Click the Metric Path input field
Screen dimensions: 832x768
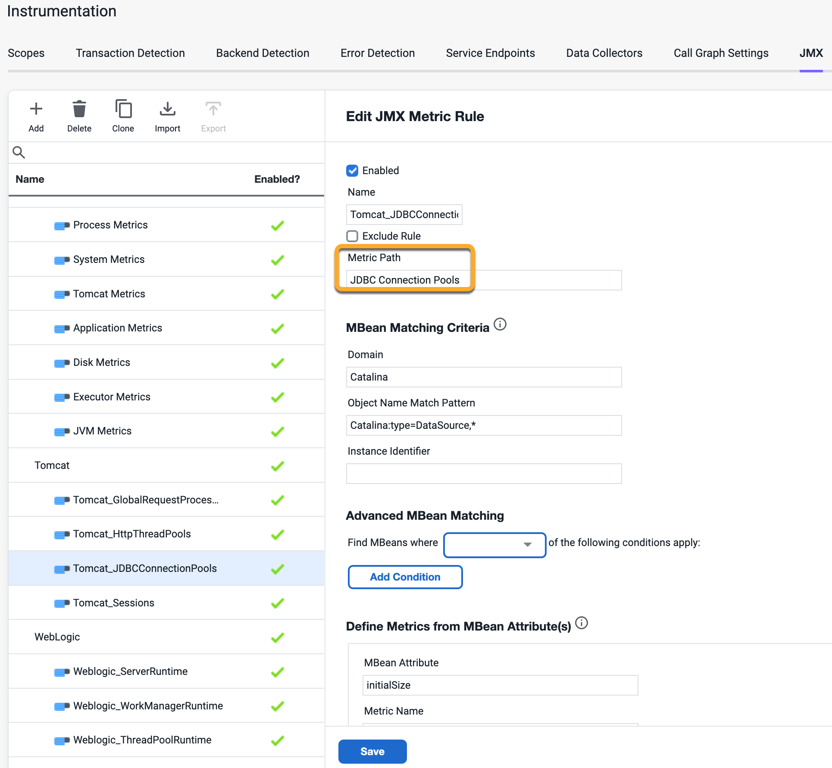[x=484, y=280]
